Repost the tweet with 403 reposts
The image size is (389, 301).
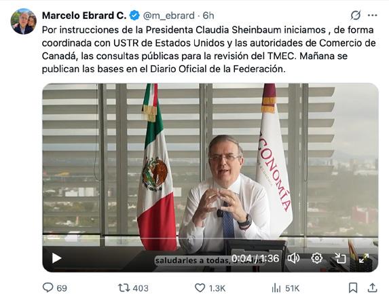pyautogui.click(x=133, y=288)
